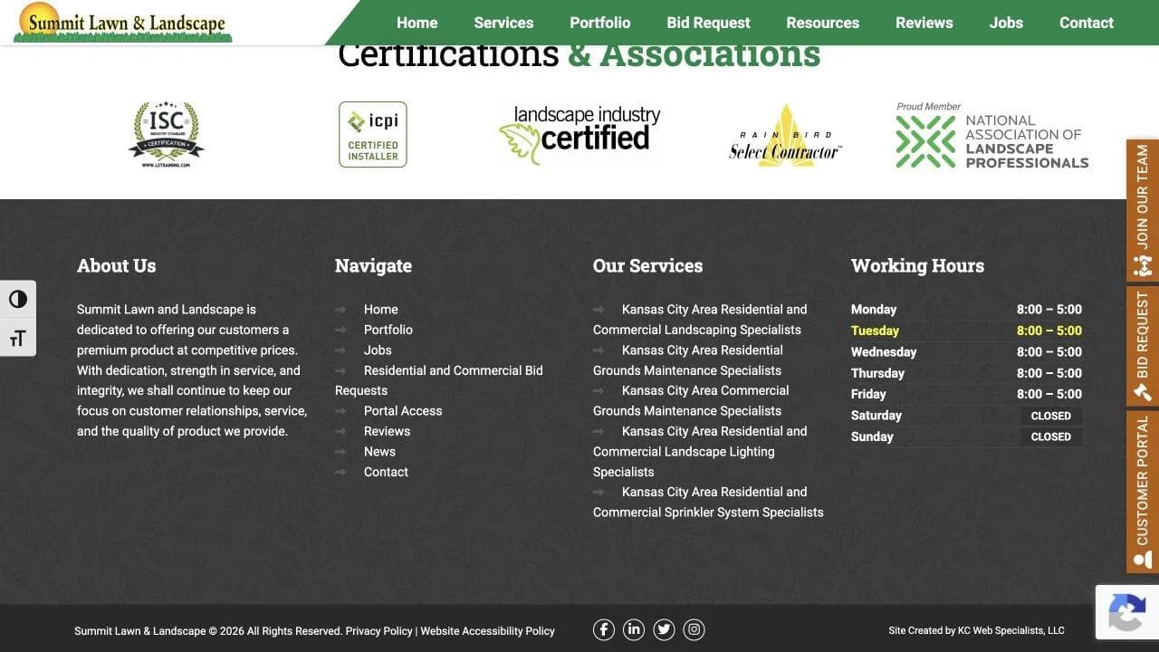Click the Monday 8:00 – 5:00 hours
Viewport: 1159px width, 652px height.
coord(1049,310)
